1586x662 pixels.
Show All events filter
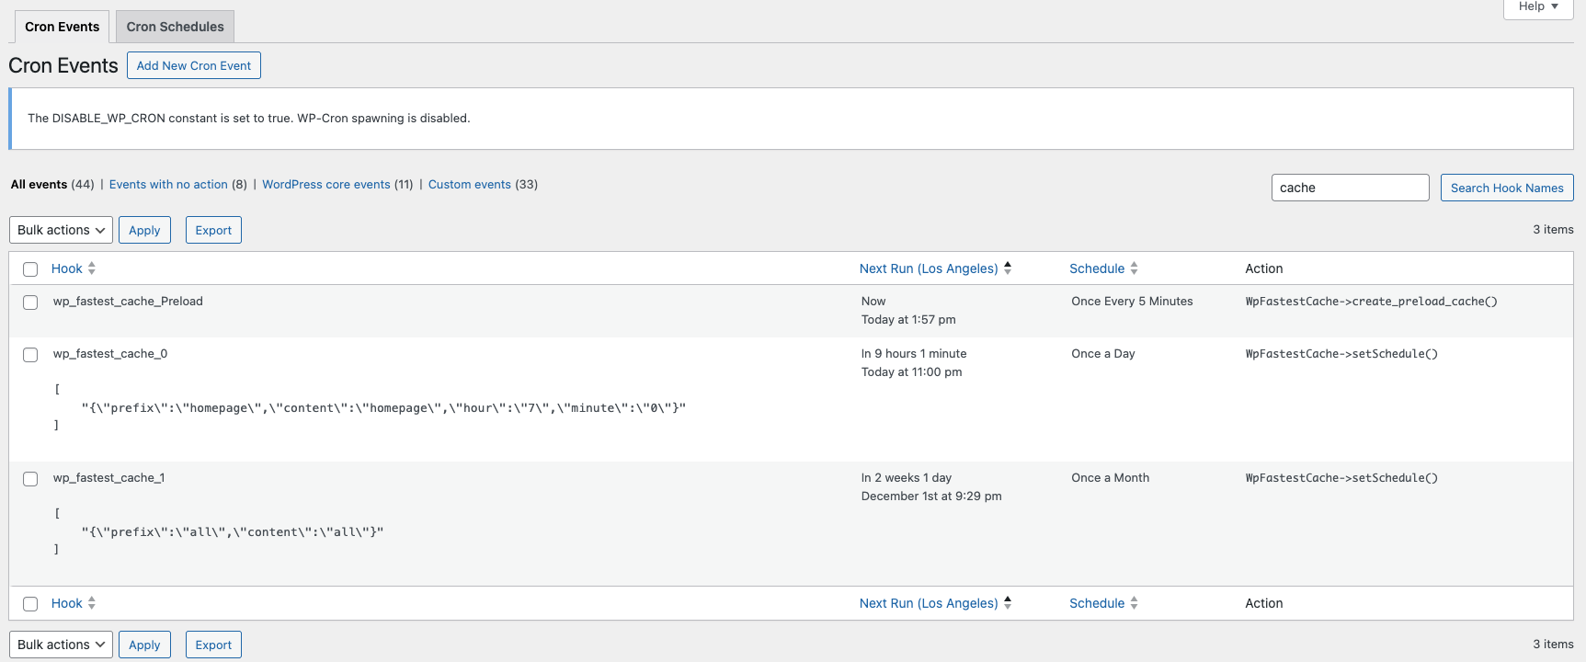point(39,184)
